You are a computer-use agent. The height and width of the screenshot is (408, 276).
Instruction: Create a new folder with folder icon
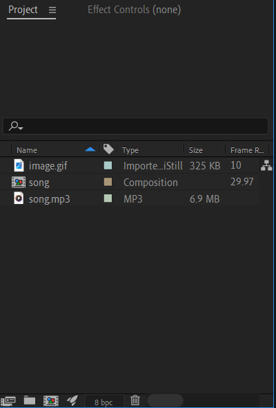[30, 400]
